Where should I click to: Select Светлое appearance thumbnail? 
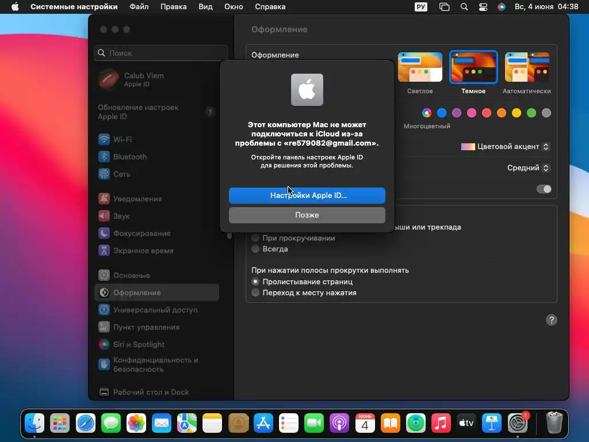click(x=420, y=67)
